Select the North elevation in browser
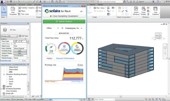The image size is (170, 101). click(x=11, y=79)
